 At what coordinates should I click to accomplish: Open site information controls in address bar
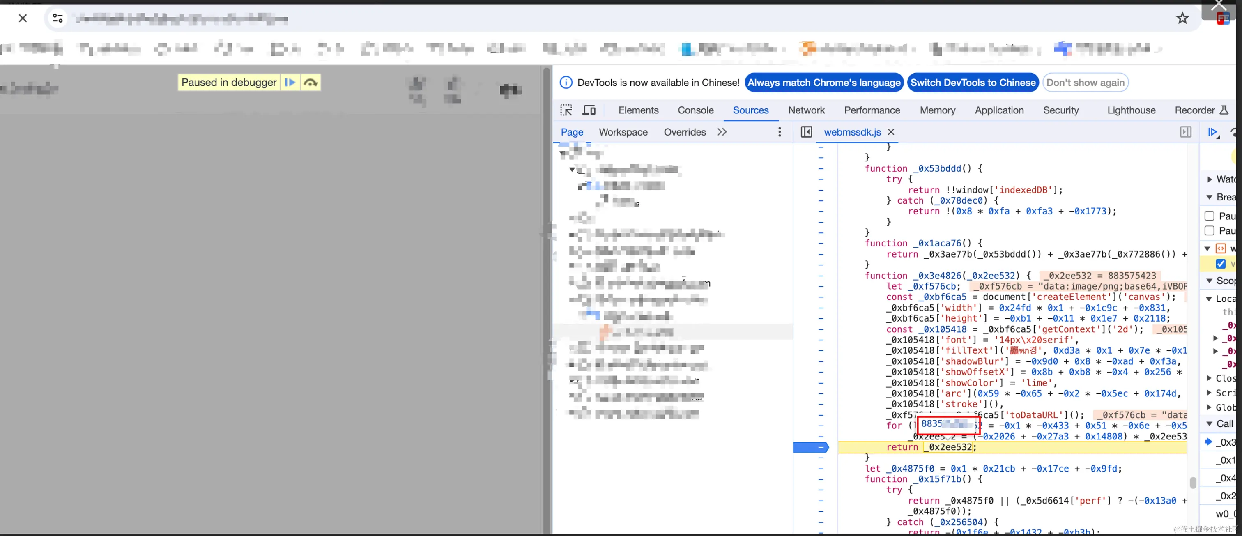point(58,18)
